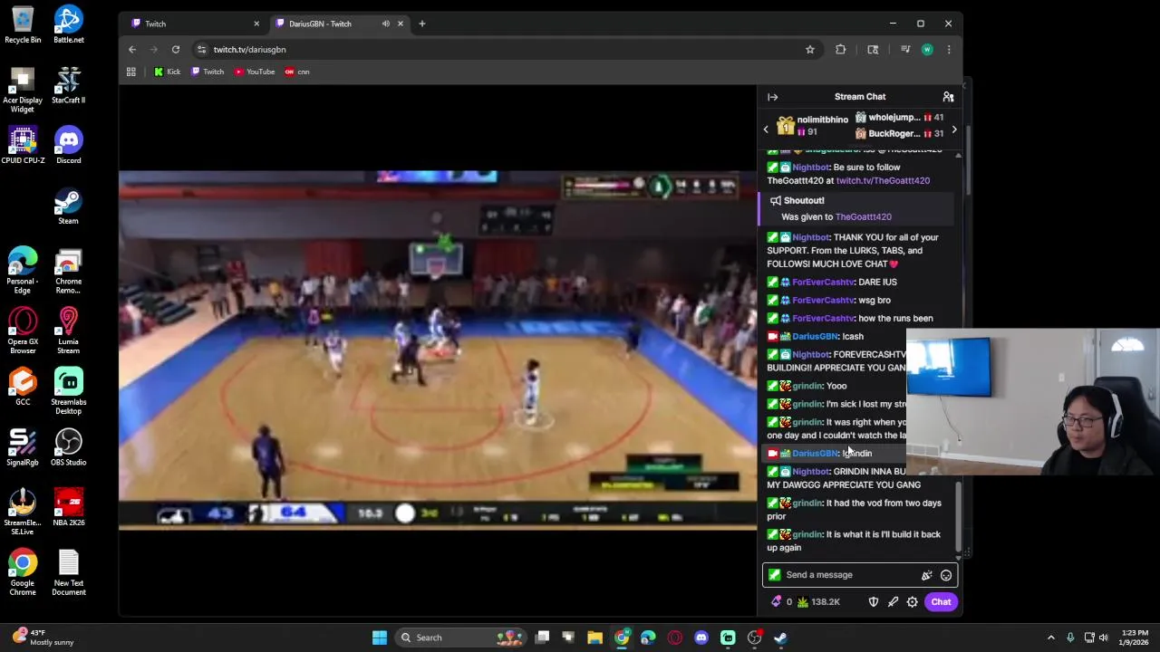
Task: Open Windows Start menu
Action: tap(380, 638)
